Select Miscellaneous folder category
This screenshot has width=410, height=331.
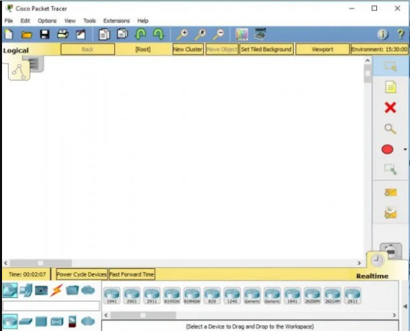72,290
